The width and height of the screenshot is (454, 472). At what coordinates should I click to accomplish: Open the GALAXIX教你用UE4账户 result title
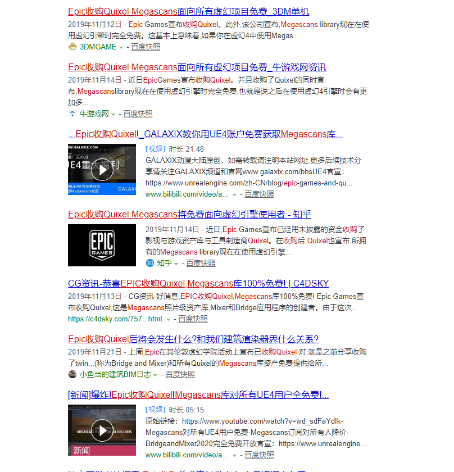click(206, 134)
